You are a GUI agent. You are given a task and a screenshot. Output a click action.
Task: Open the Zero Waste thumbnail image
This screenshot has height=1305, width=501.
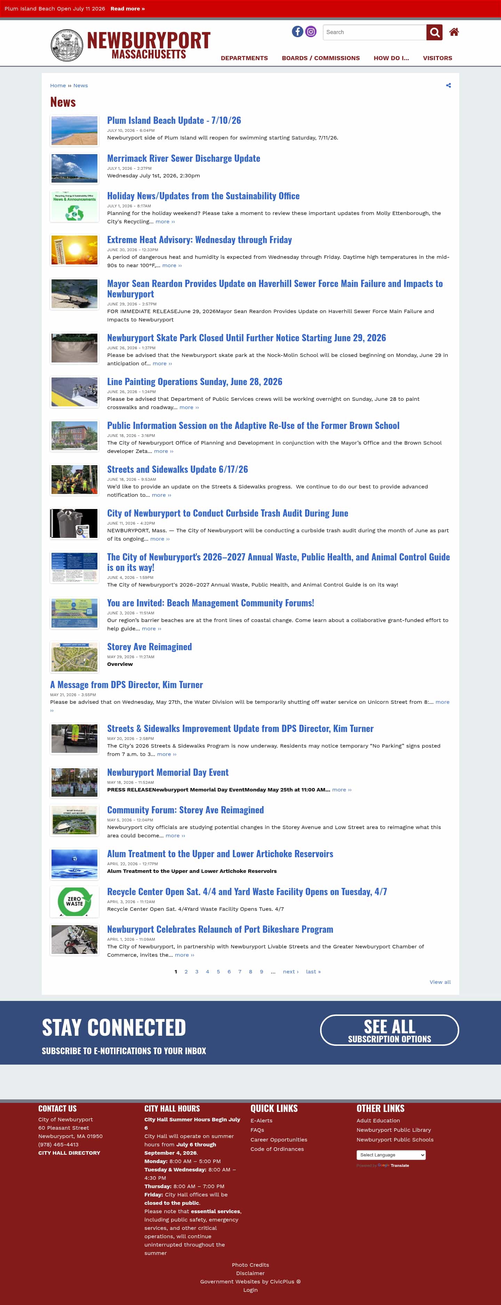(74, 902)
